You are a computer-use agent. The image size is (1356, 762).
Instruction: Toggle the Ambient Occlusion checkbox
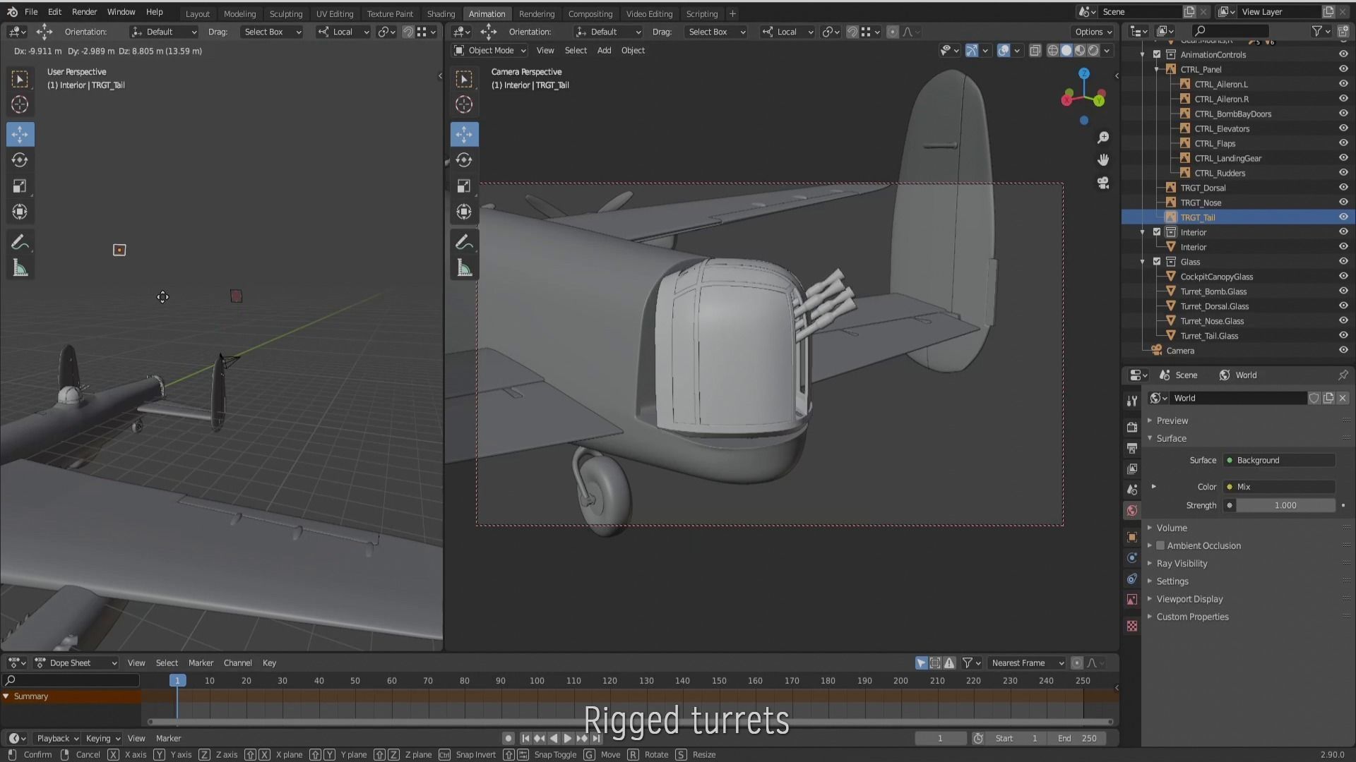(x=1160, y=545)
